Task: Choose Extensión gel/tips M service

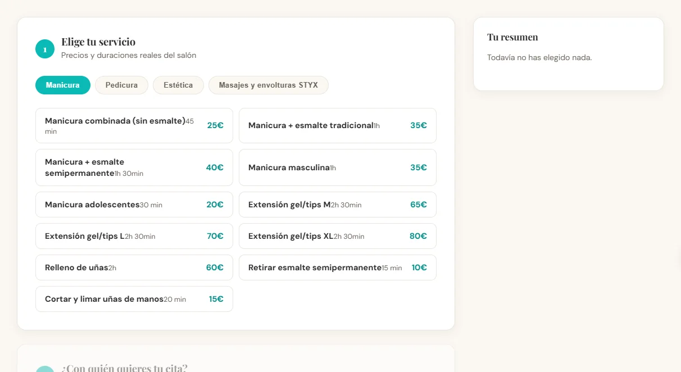Action: coord(338,205)
